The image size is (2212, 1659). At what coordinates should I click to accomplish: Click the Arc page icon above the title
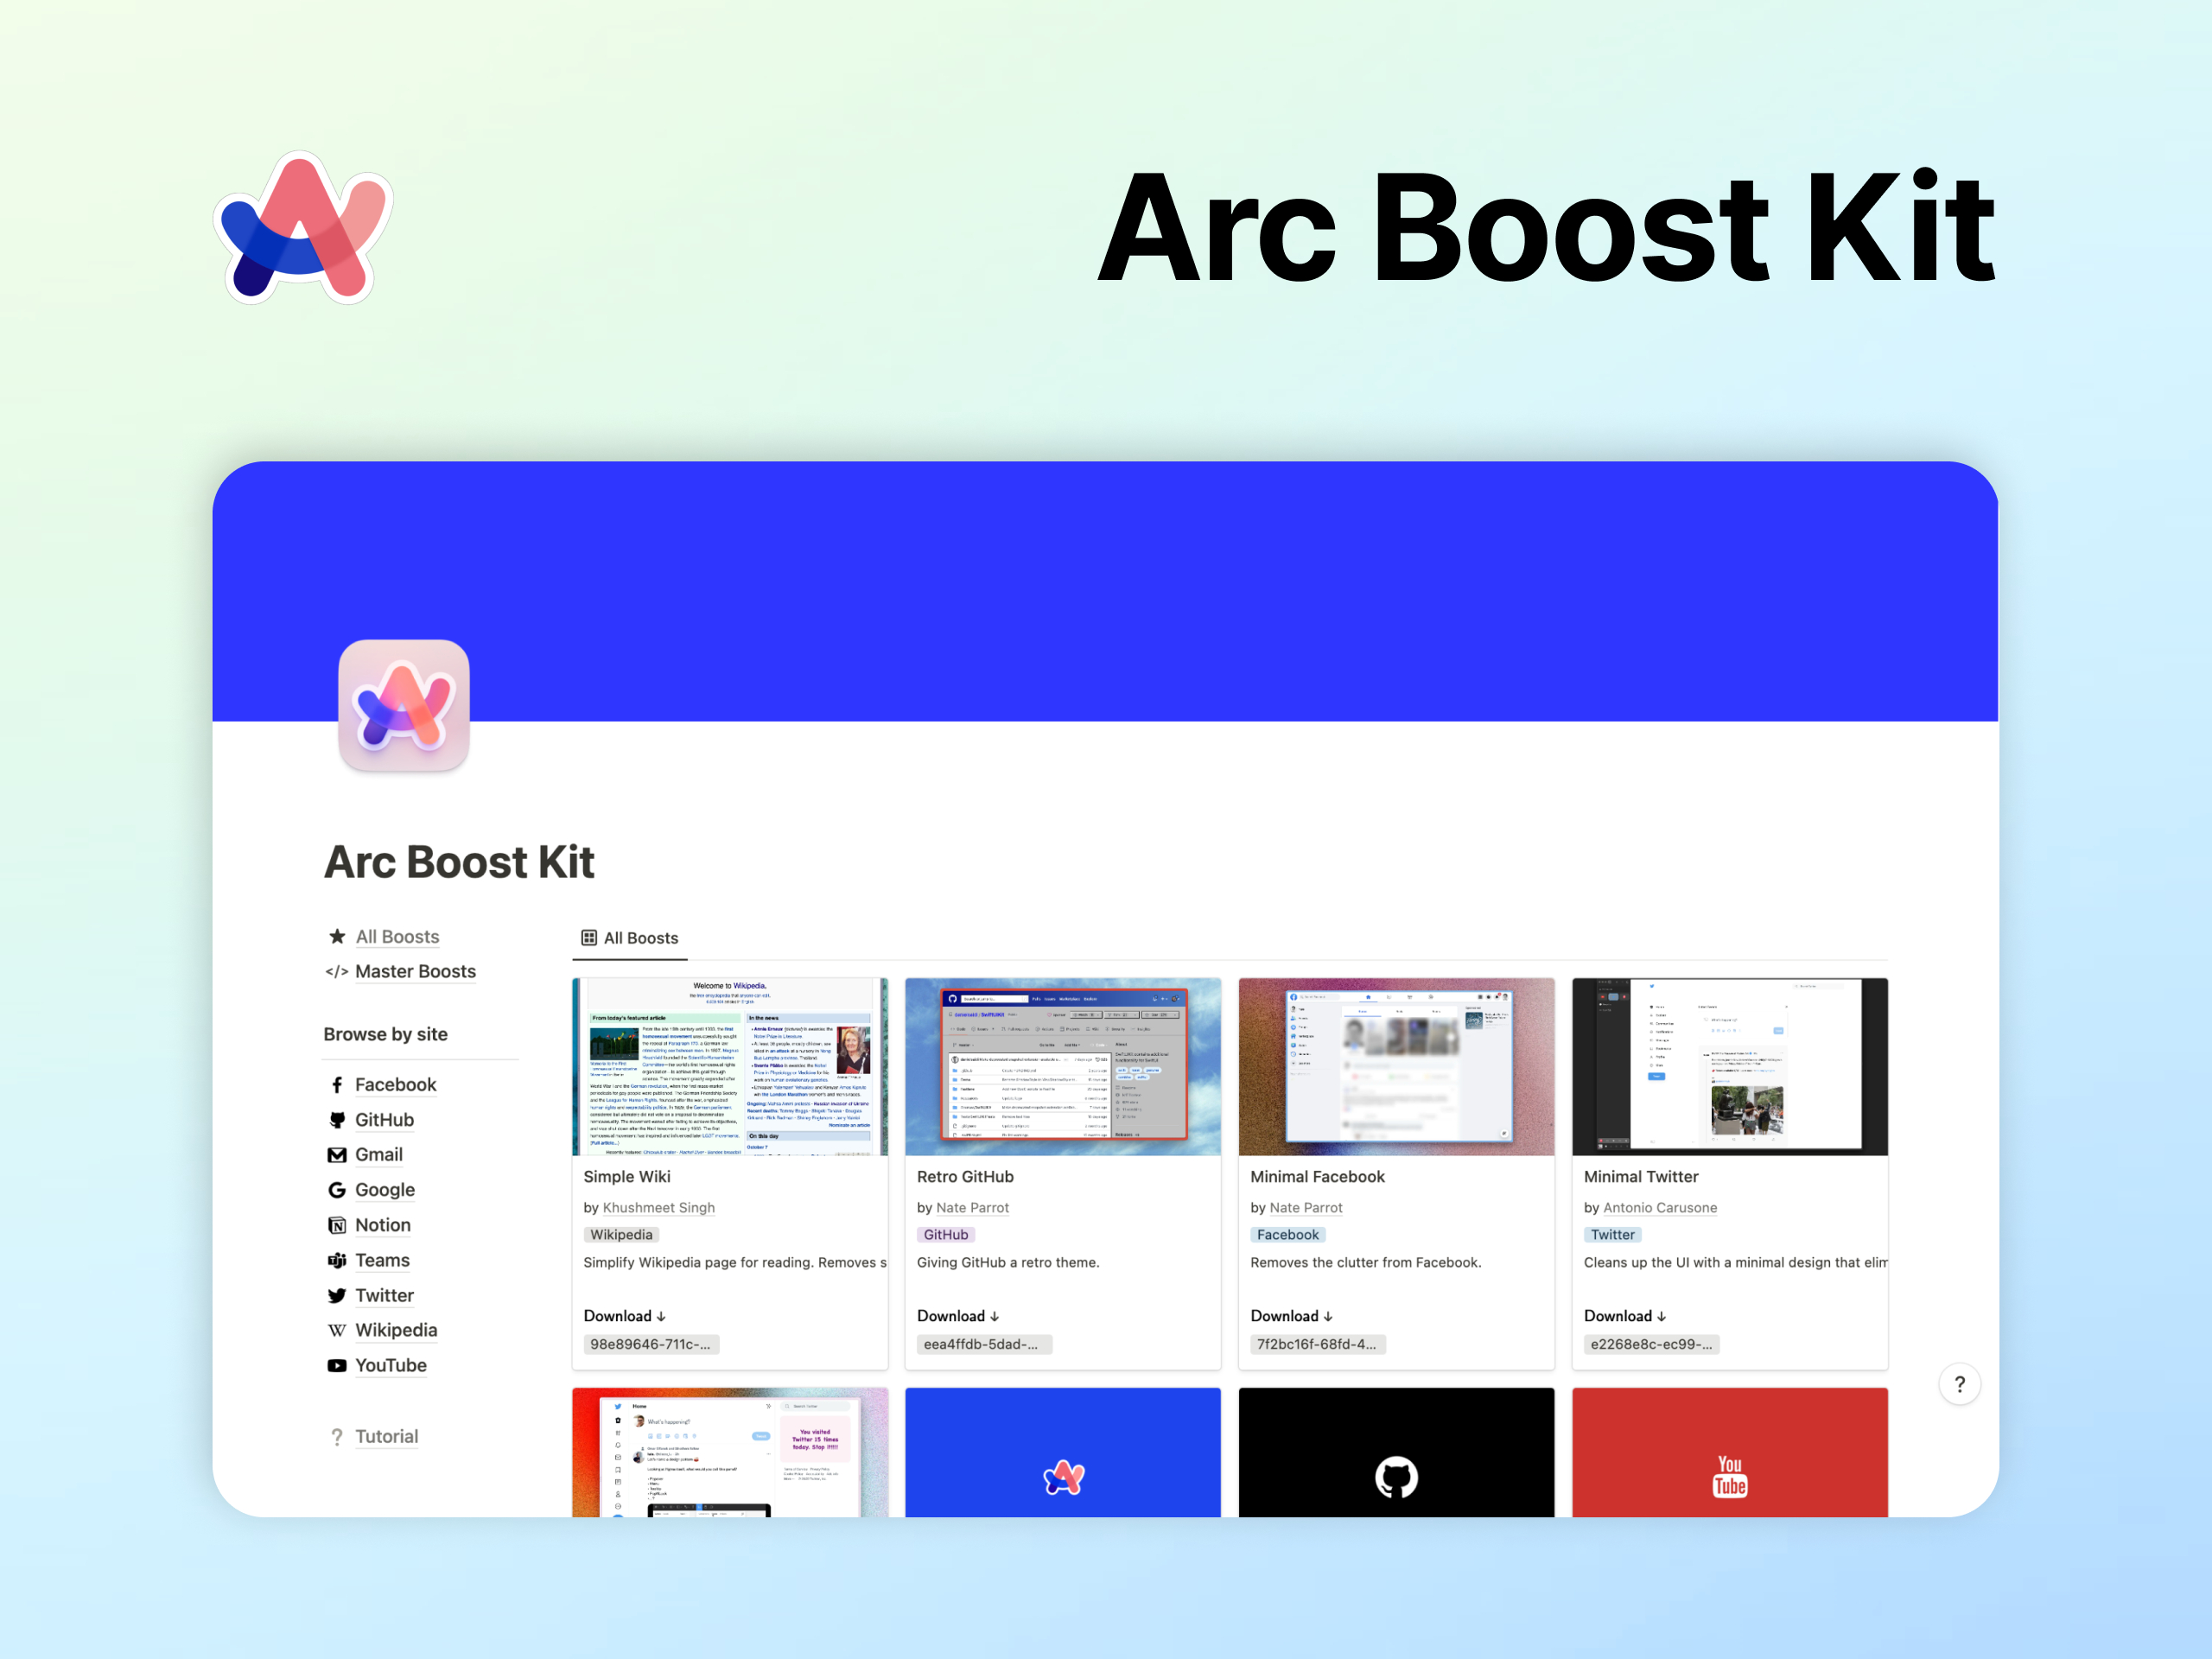[x=404, y=706]
